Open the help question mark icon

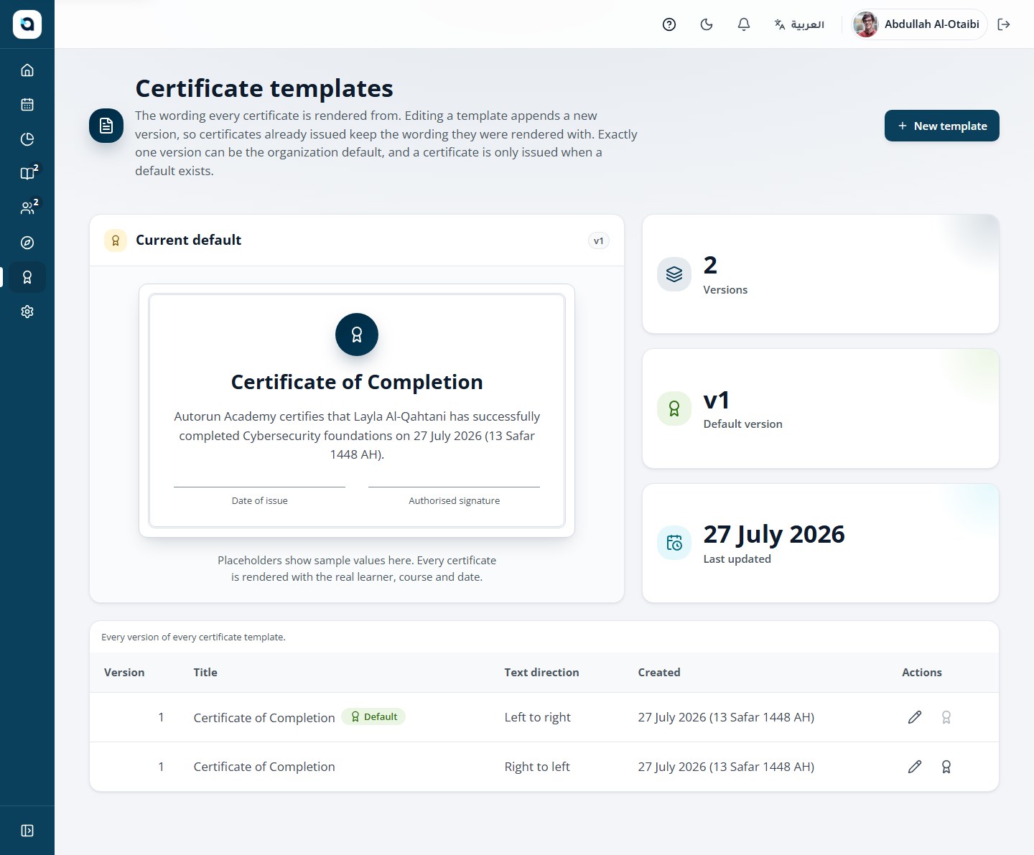669,24
